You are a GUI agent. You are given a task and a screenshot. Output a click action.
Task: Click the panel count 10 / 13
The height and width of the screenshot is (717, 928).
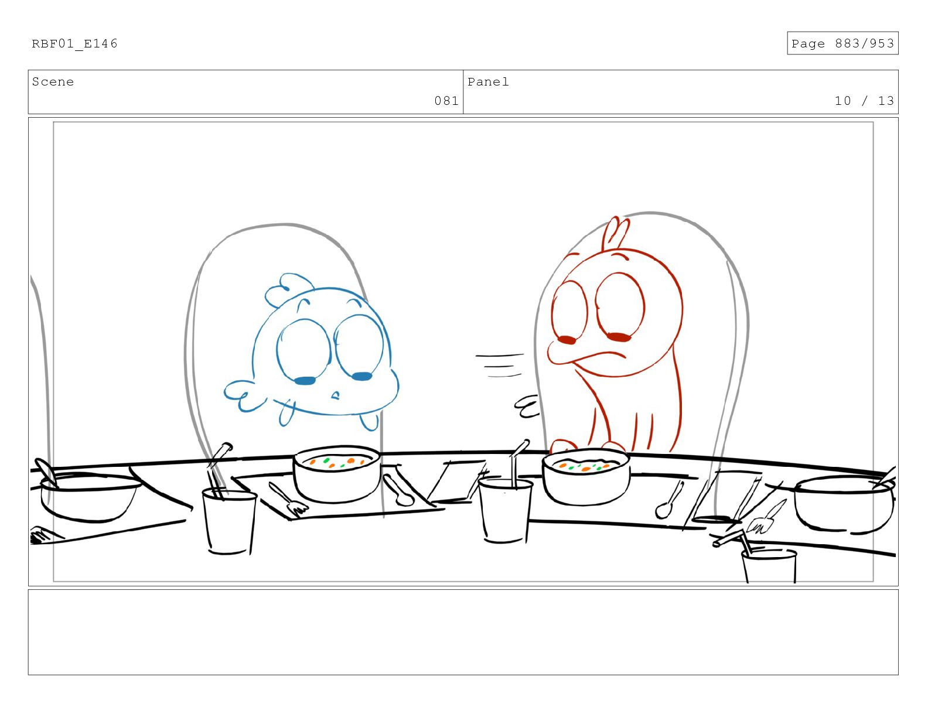pyautogui.click(x=864, y=101)
